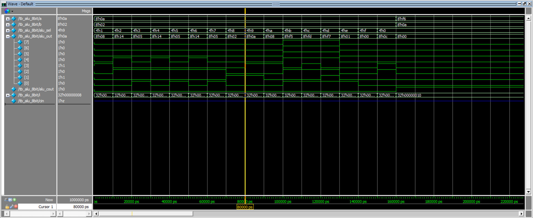
Task: Select the /tb_alu_8bit/alu_out signal name
Action: 35,36
